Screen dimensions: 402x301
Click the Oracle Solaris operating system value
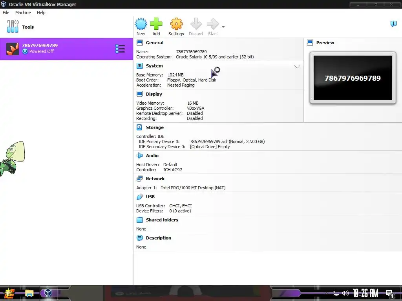[x=215, y=57]
